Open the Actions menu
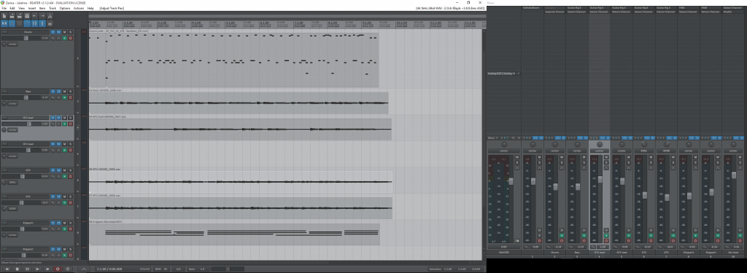 79,8
